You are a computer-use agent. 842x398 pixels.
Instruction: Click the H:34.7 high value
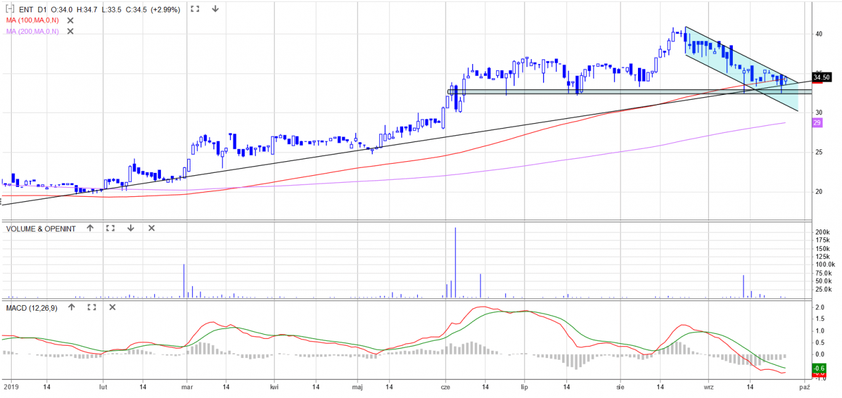click(87, 10)
